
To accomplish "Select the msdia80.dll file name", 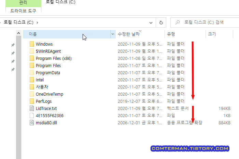I will tap(46, 123).
